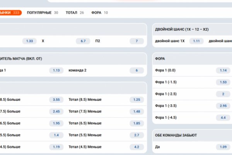Screen dimensions: 232x155
Task: Choose команда 2 match winner at 6
Action: pyautogui.click(x=136, y=71)
